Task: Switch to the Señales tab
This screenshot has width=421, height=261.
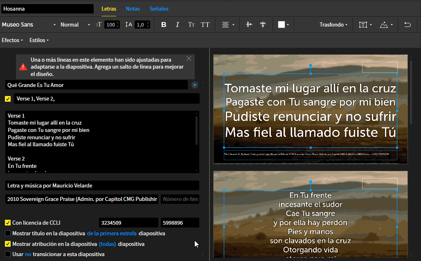Action: pos(159,9)
